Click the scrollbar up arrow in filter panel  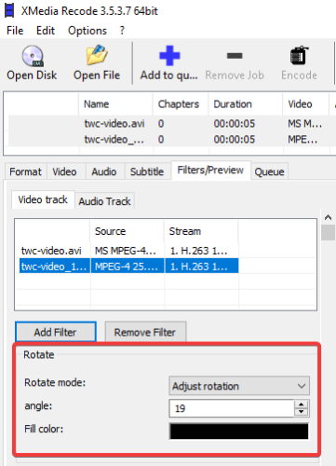click(x=328, y=218)
